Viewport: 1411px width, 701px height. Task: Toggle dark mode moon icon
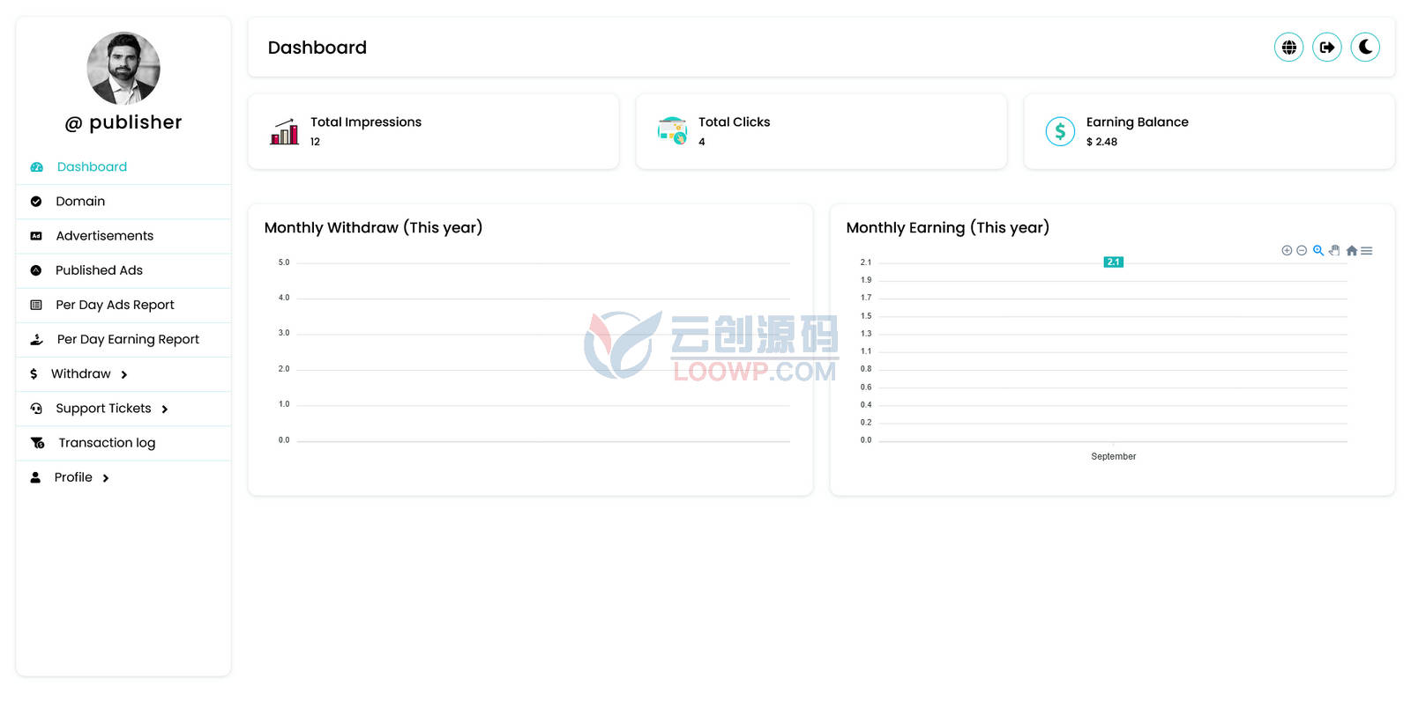tap(1365, 48)
